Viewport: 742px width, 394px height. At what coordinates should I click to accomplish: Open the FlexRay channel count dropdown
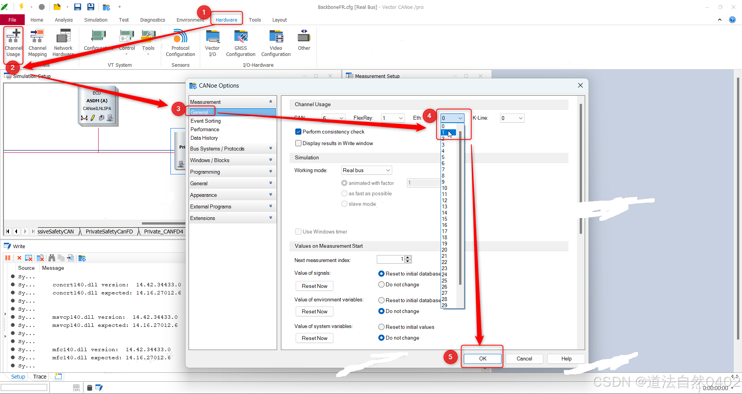(x=393, y=118)
